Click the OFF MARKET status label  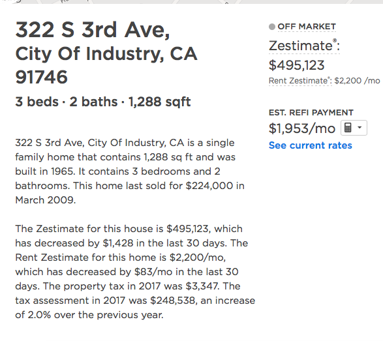[307, 26]
